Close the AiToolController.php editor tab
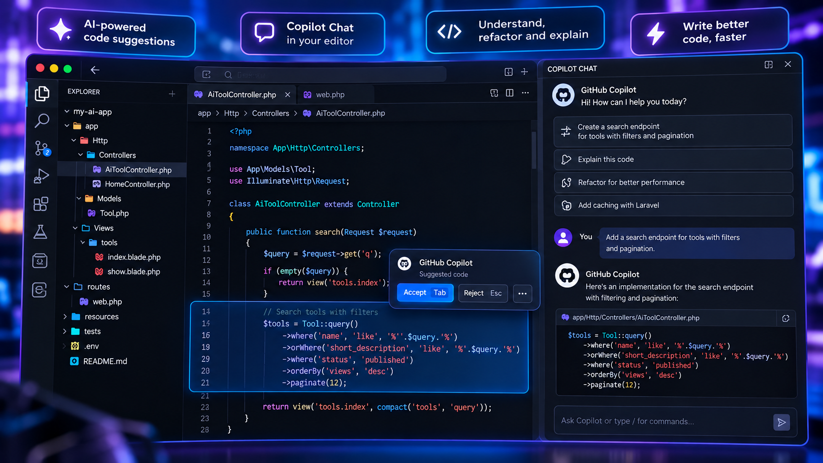 pos(287,94)
